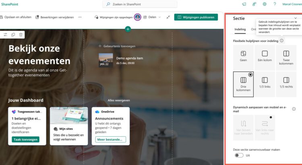
Task: Switch to the Indeling tab
Action: (x=240, y=29)
